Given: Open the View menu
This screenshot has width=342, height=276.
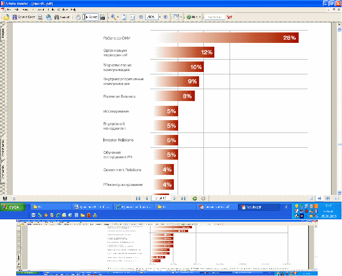Looking at the screenshot, I should [26, 10].
